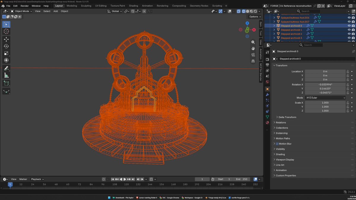356x200 pixels.
Task: Open the XYZ Euler rotation mode dropdown
Action: point(325,98)
